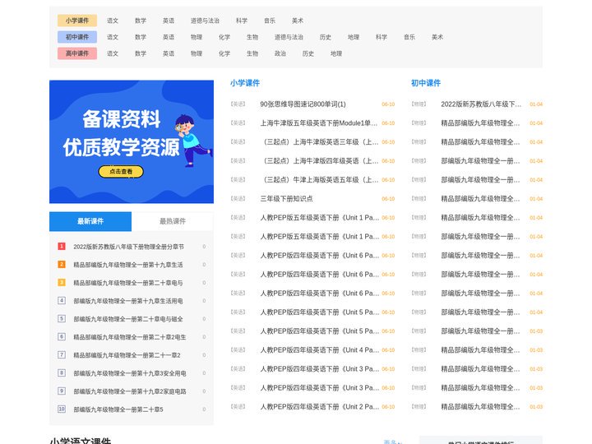Open 地理 in the 高中课件 row

click(x=336, y=53)
